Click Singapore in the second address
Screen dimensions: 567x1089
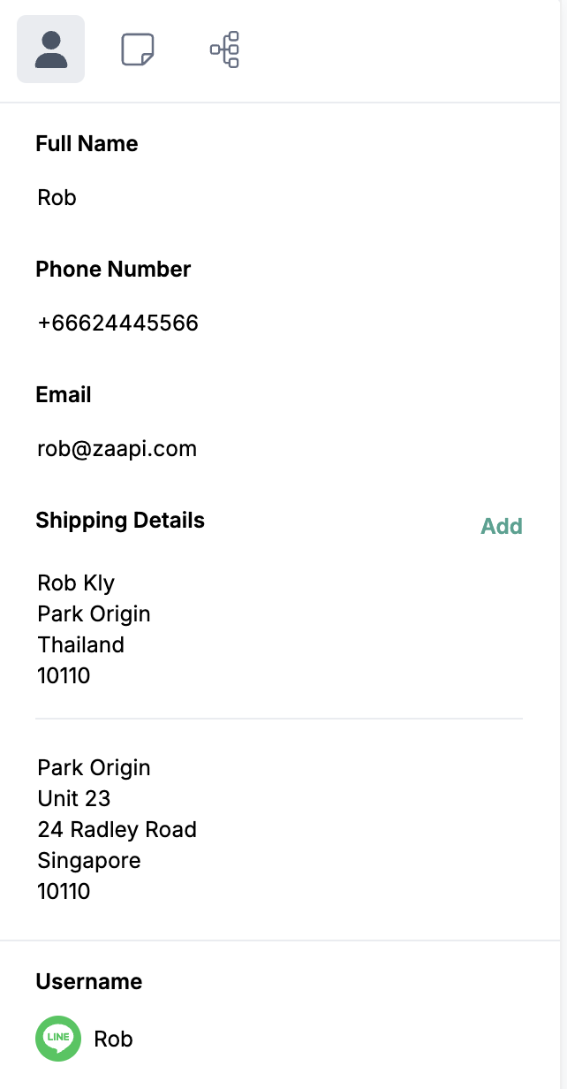click(x=88, y=861)
